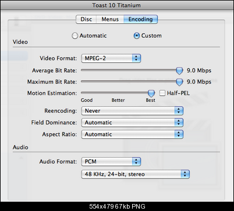The width and height of the screenshot is (234, 211).
Task: Click the Video section heading
Action: click(x=20, y=42)
